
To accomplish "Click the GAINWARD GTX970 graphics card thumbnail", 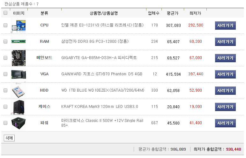I will point(19,74).
